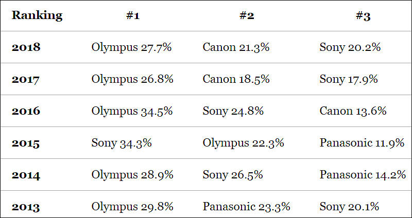Click the 2015 row label
Screen dimensions: 412x218
pyautogui.click(x=26, y=143)
